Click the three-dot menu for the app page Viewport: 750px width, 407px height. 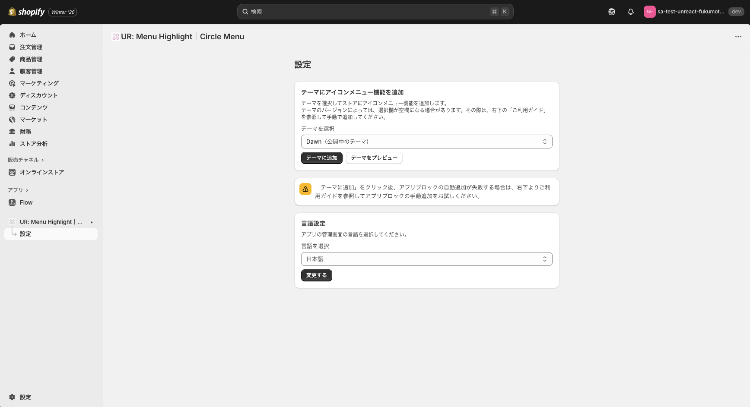[x=738, y=37]
